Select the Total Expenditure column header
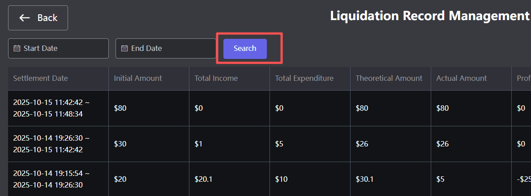This screenshot has height=196, width=531. [304, 79]
